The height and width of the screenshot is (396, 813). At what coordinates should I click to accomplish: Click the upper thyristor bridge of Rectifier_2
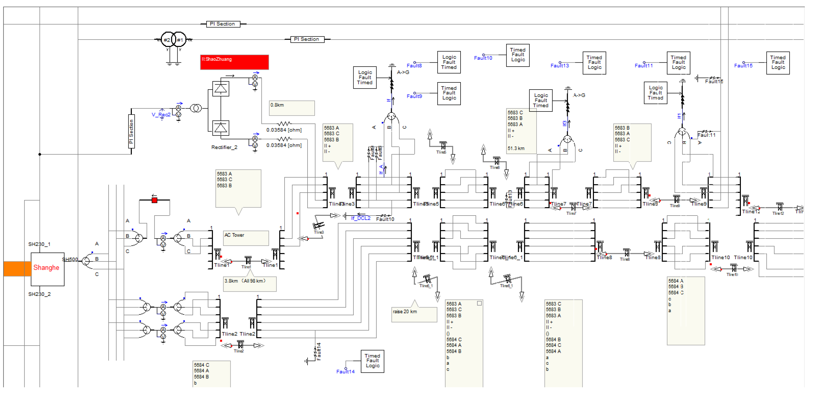pyautogui.click(x=220, y=89)
